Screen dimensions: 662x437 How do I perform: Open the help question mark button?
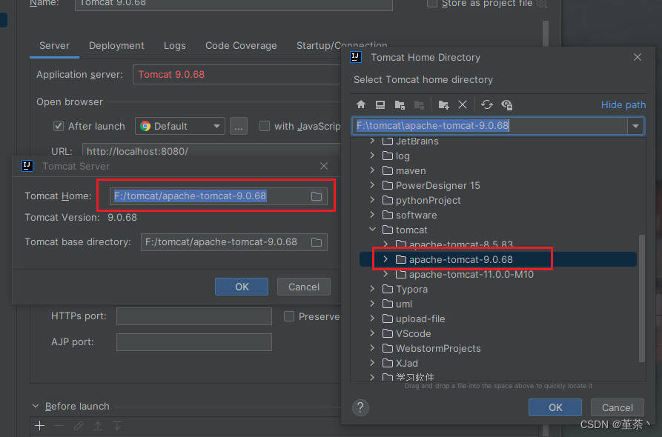click(360, 407)
